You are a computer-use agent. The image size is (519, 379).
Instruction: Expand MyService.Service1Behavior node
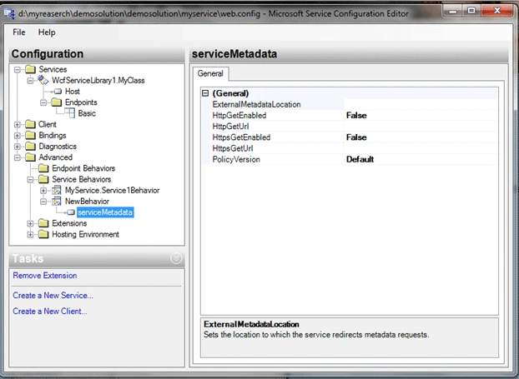pos(43,191)
